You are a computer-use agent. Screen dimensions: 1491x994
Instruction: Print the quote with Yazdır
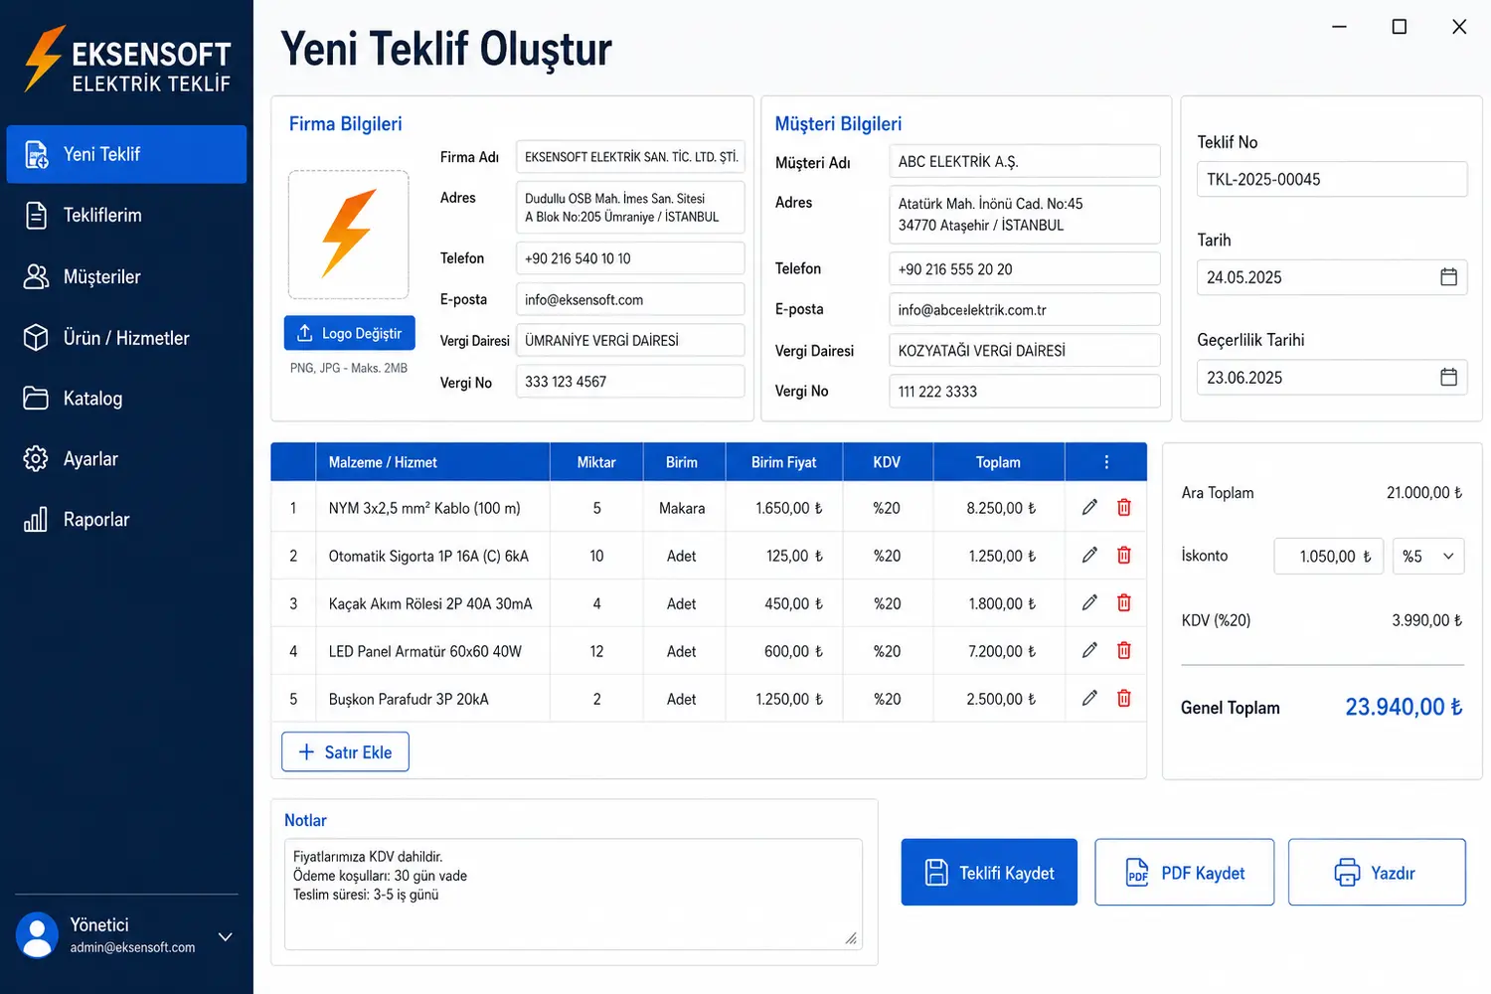click(1377, 873)
